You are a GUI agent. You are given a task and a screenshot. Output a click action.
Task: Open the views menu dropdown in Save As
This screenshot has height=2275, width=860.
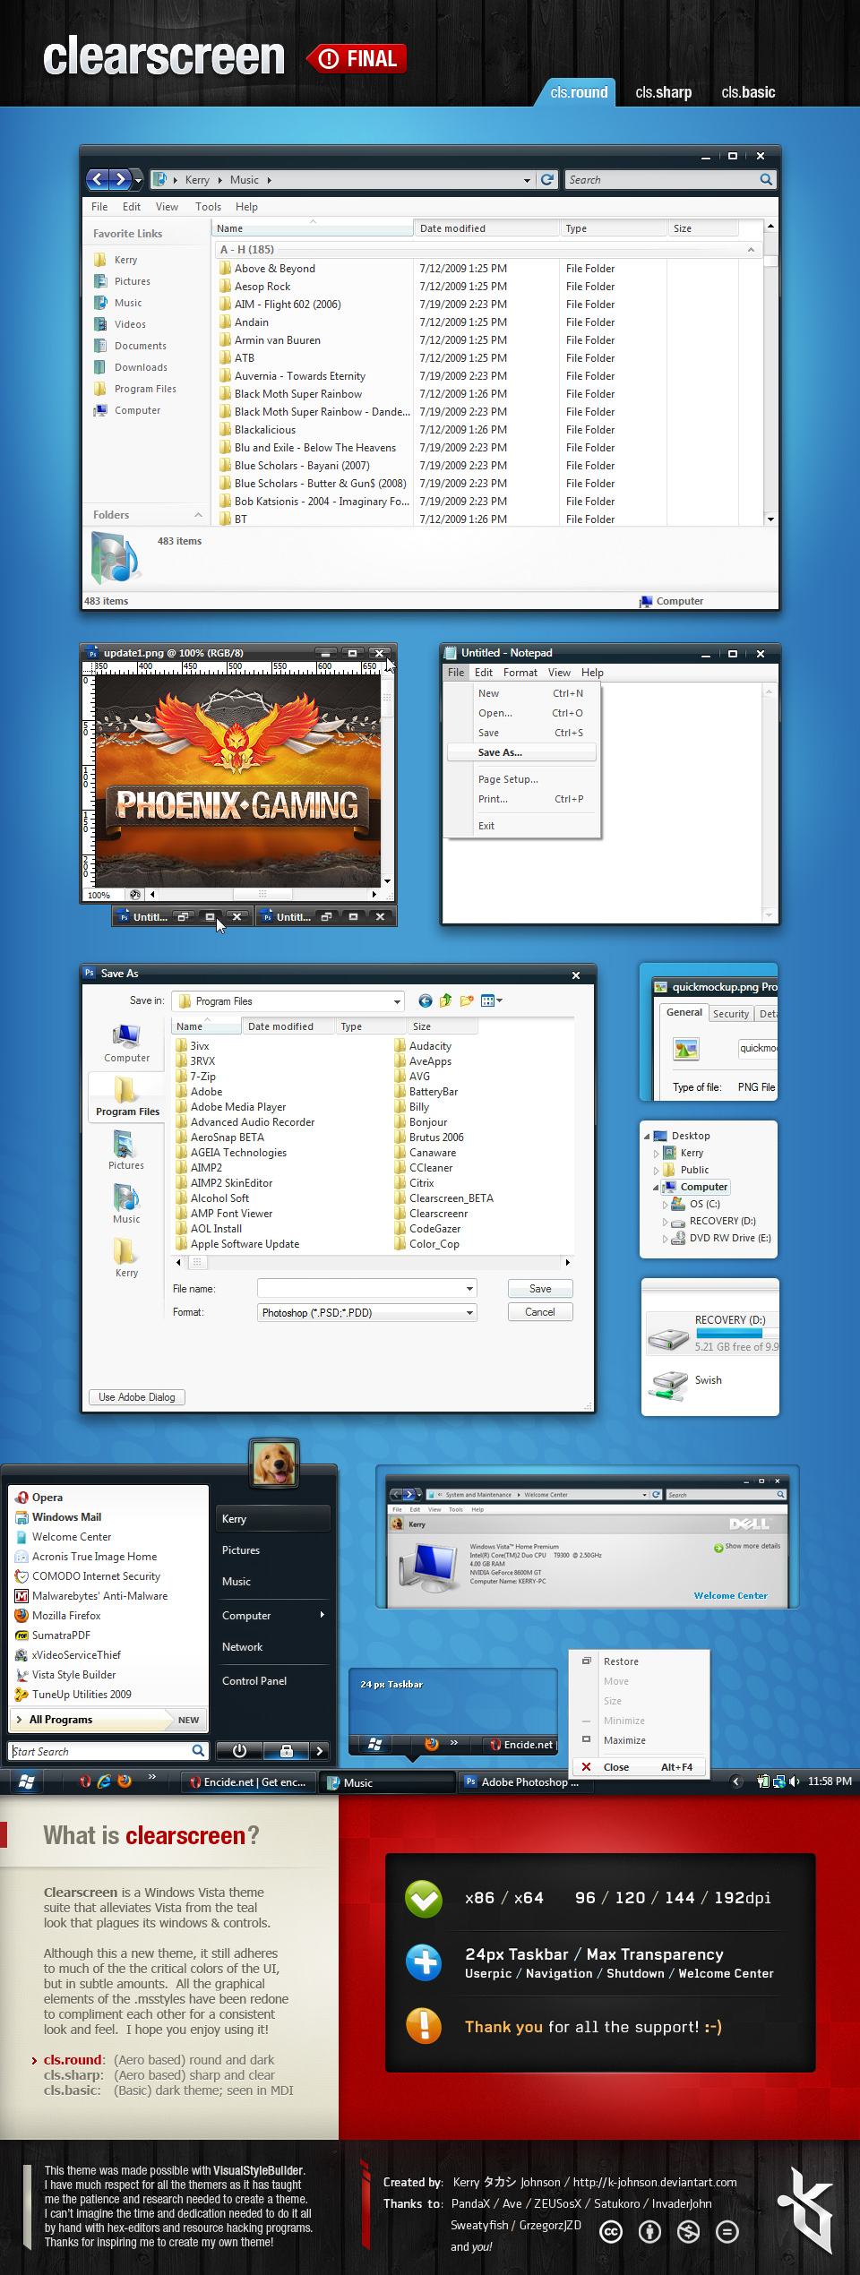click(499, 1000)
